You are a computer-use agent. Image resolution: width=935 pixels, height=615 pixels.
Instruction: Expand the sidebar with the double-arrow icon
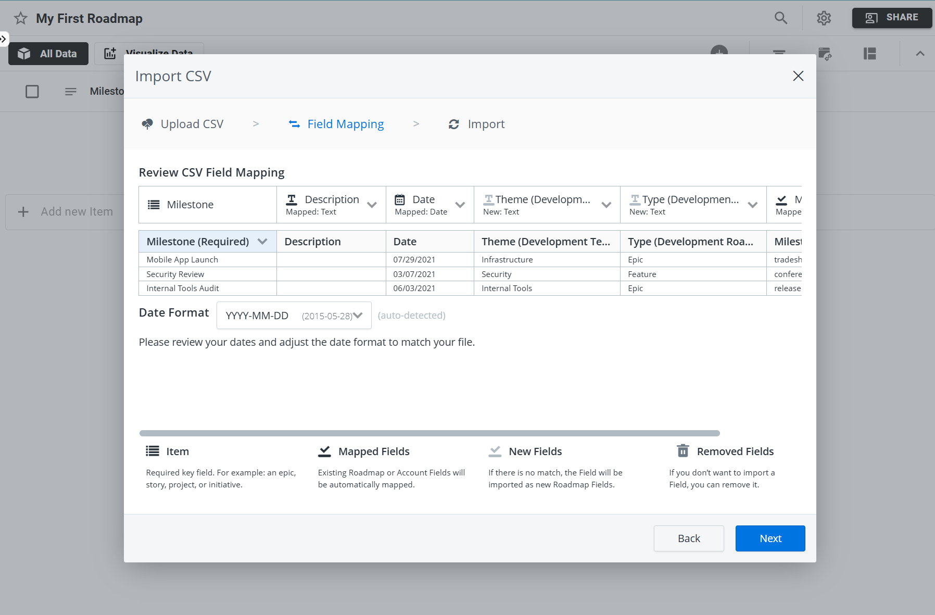[x=4, y=38]
